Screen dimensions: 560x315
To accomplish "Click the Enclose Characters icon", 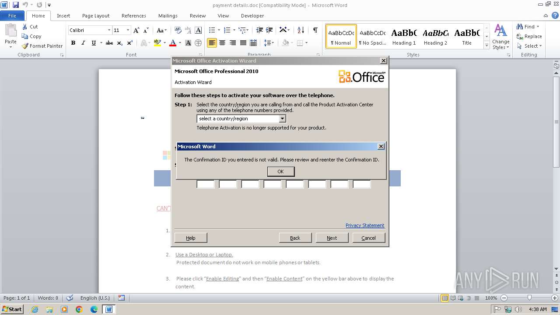I will click(x=198, y=43).
